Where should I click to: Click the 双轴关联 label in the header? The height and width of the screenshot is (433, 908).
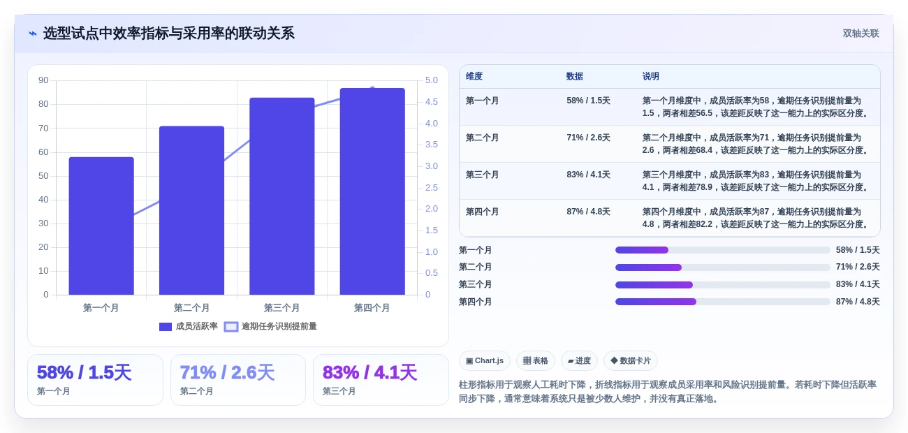[861, 34]
